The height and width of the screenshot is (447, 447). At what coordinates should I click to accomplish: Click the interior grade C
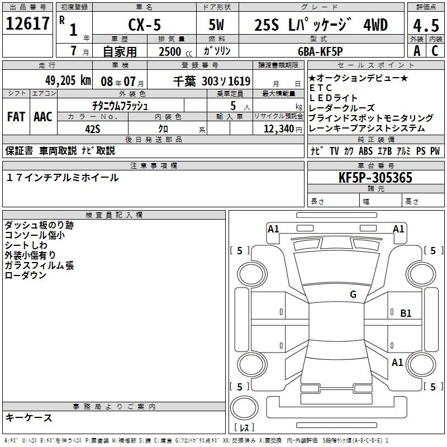(x=435, y=51)
